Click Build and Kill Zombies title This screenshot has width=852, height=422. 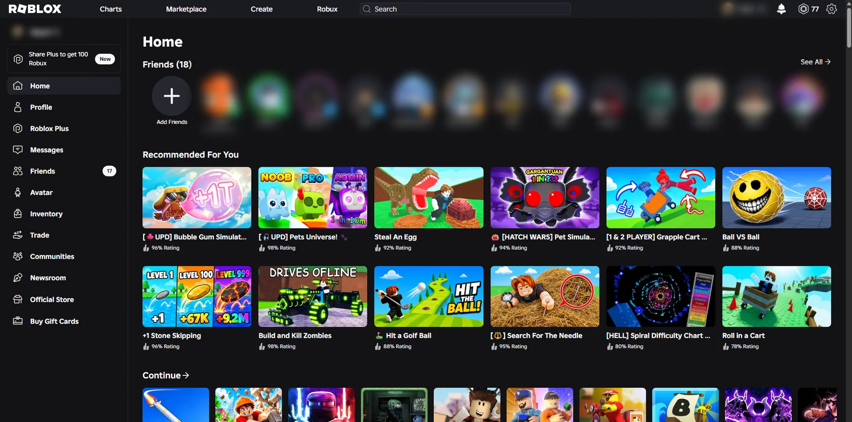point(295,335)
